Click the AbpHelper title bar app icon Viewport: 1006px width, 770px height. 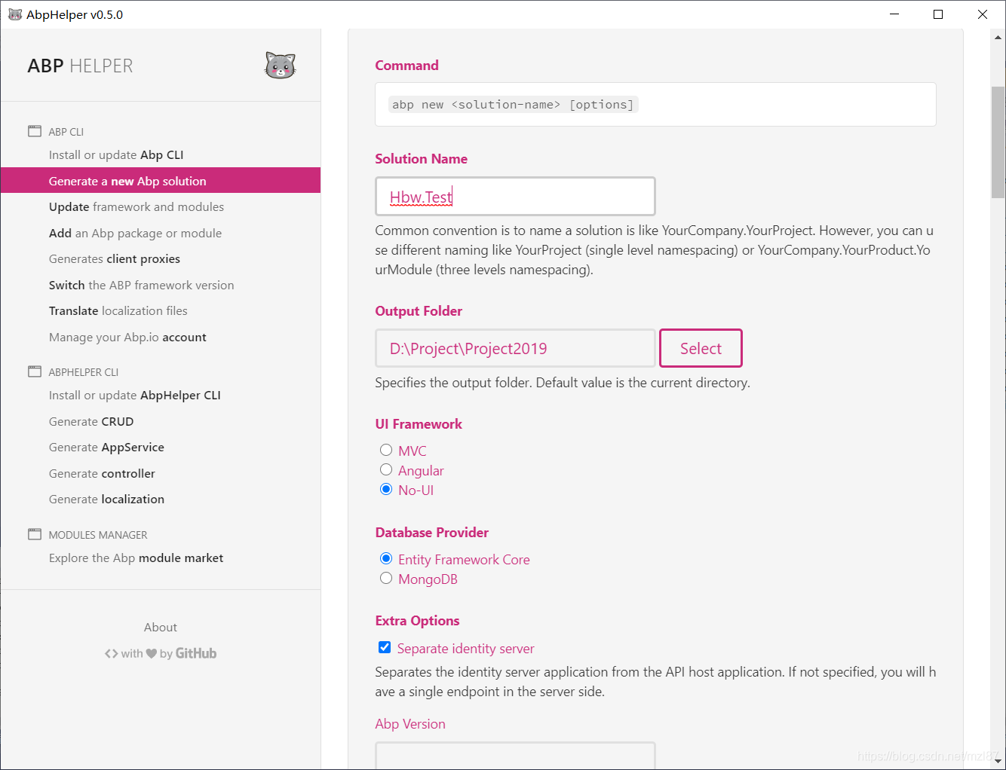click(x=15, y=14)
